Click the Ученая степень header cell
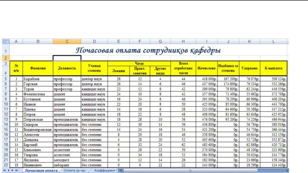This screenshot has height=173, width=308. (x=94, y=68)
